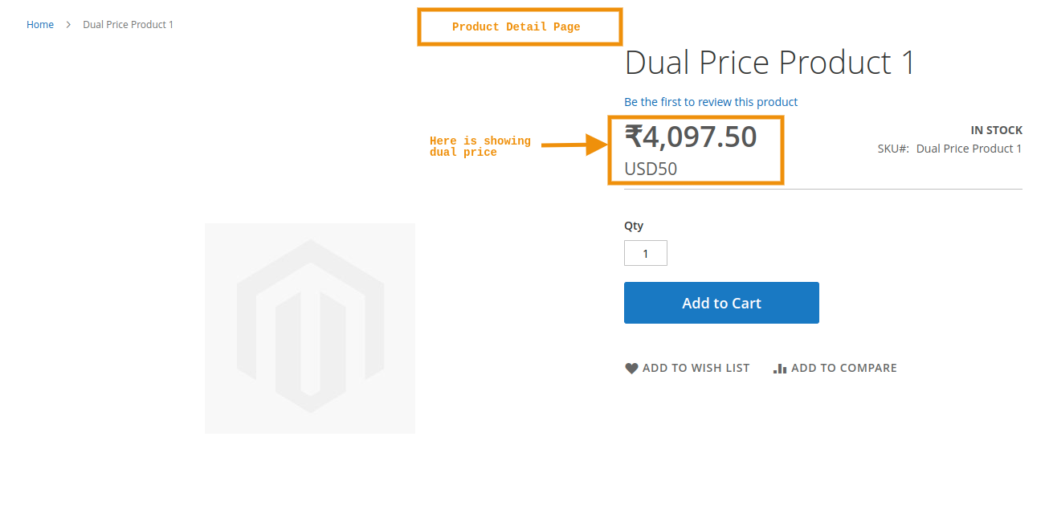Select the Qty quantity input field
The width and height of the screenshot is (1049, 506).
click(x=645, y=252)
